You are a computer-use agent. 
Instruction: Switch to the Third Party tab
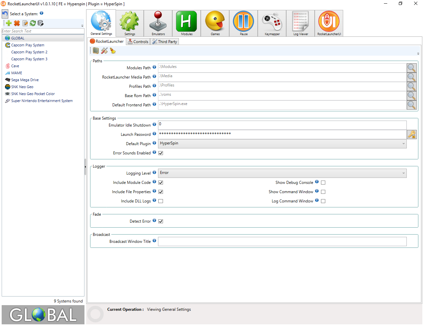165,42
